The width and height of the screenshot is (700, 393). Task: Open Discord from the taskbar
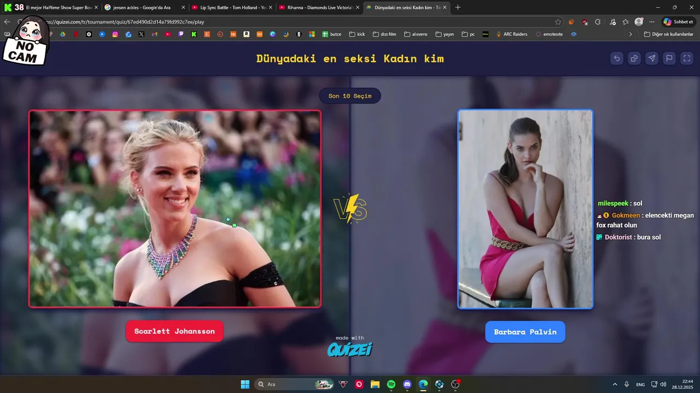point(407,384)
